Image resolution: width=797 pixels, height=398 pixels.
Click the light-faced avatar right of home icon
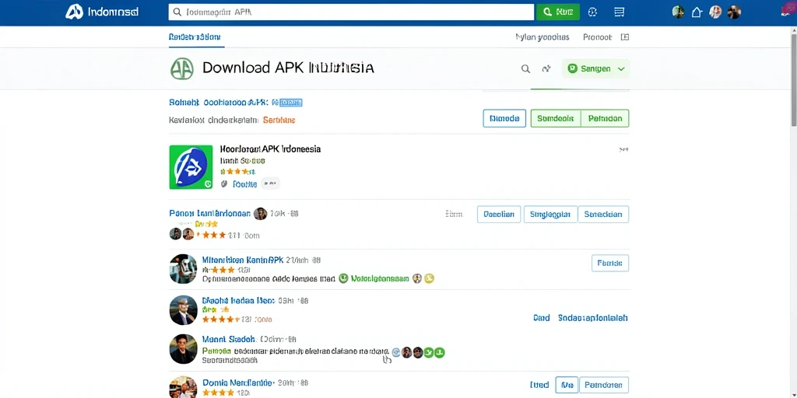(715, 12)
